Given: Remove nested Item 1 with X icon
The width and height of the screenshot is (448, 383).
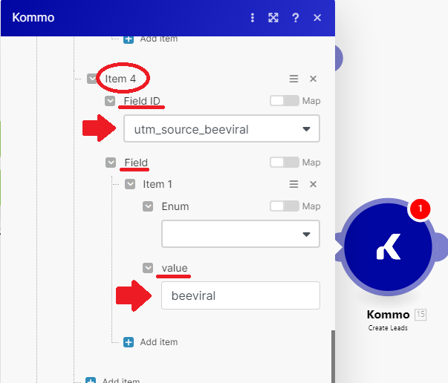Looking at the screenshot, I should 313,184.
